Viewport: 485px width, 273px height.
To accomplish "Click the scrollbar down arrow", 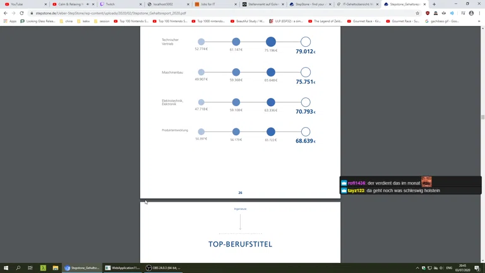I will (482, 260).
